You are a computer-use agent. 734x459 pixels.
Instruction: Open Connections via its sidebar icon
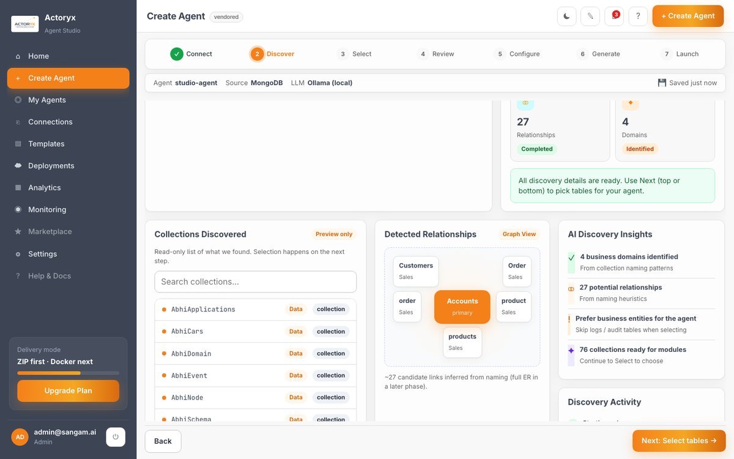click(x=18, y=122)
